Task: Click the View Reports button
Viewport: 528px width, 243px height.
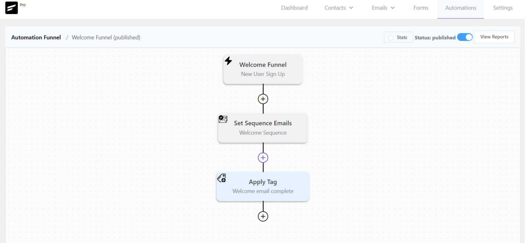Action: 494,37
